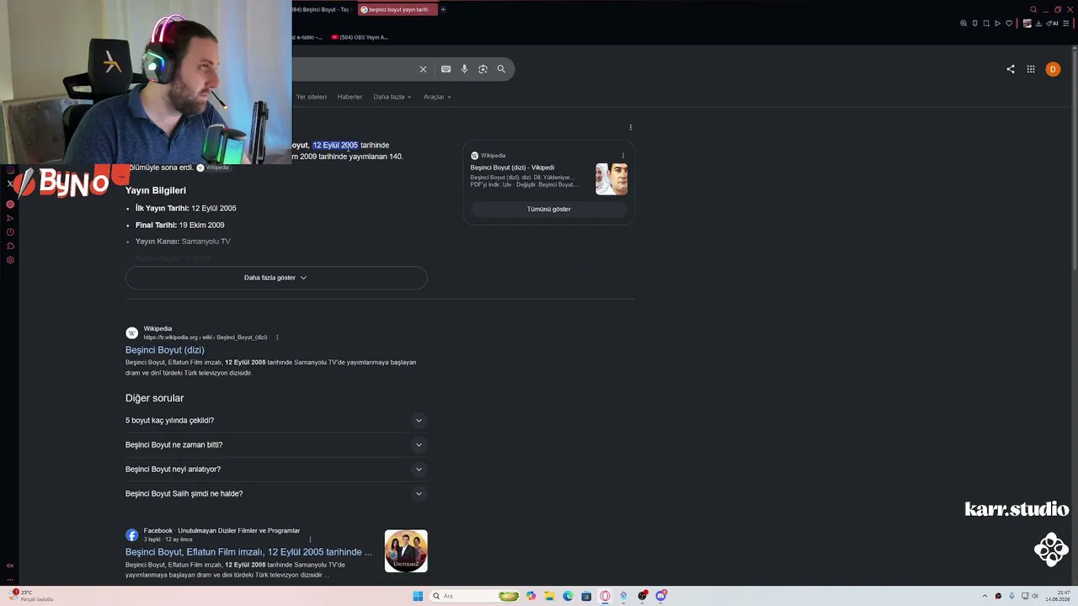Open the 'e-tablo' bookmark

307,37
